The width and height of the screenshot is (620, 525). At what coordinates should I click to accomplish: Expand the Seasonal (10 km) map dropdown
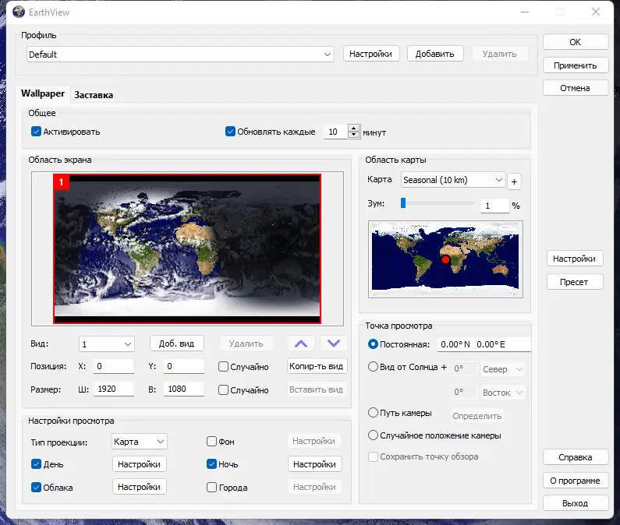coord(453,180)
